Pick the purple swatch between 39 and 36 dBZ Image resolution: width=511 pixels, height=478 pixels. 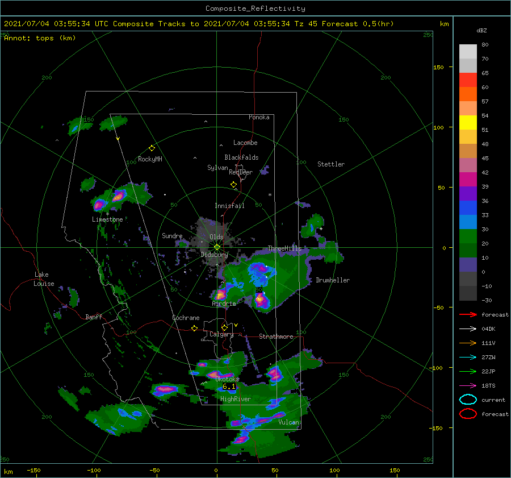468,194
